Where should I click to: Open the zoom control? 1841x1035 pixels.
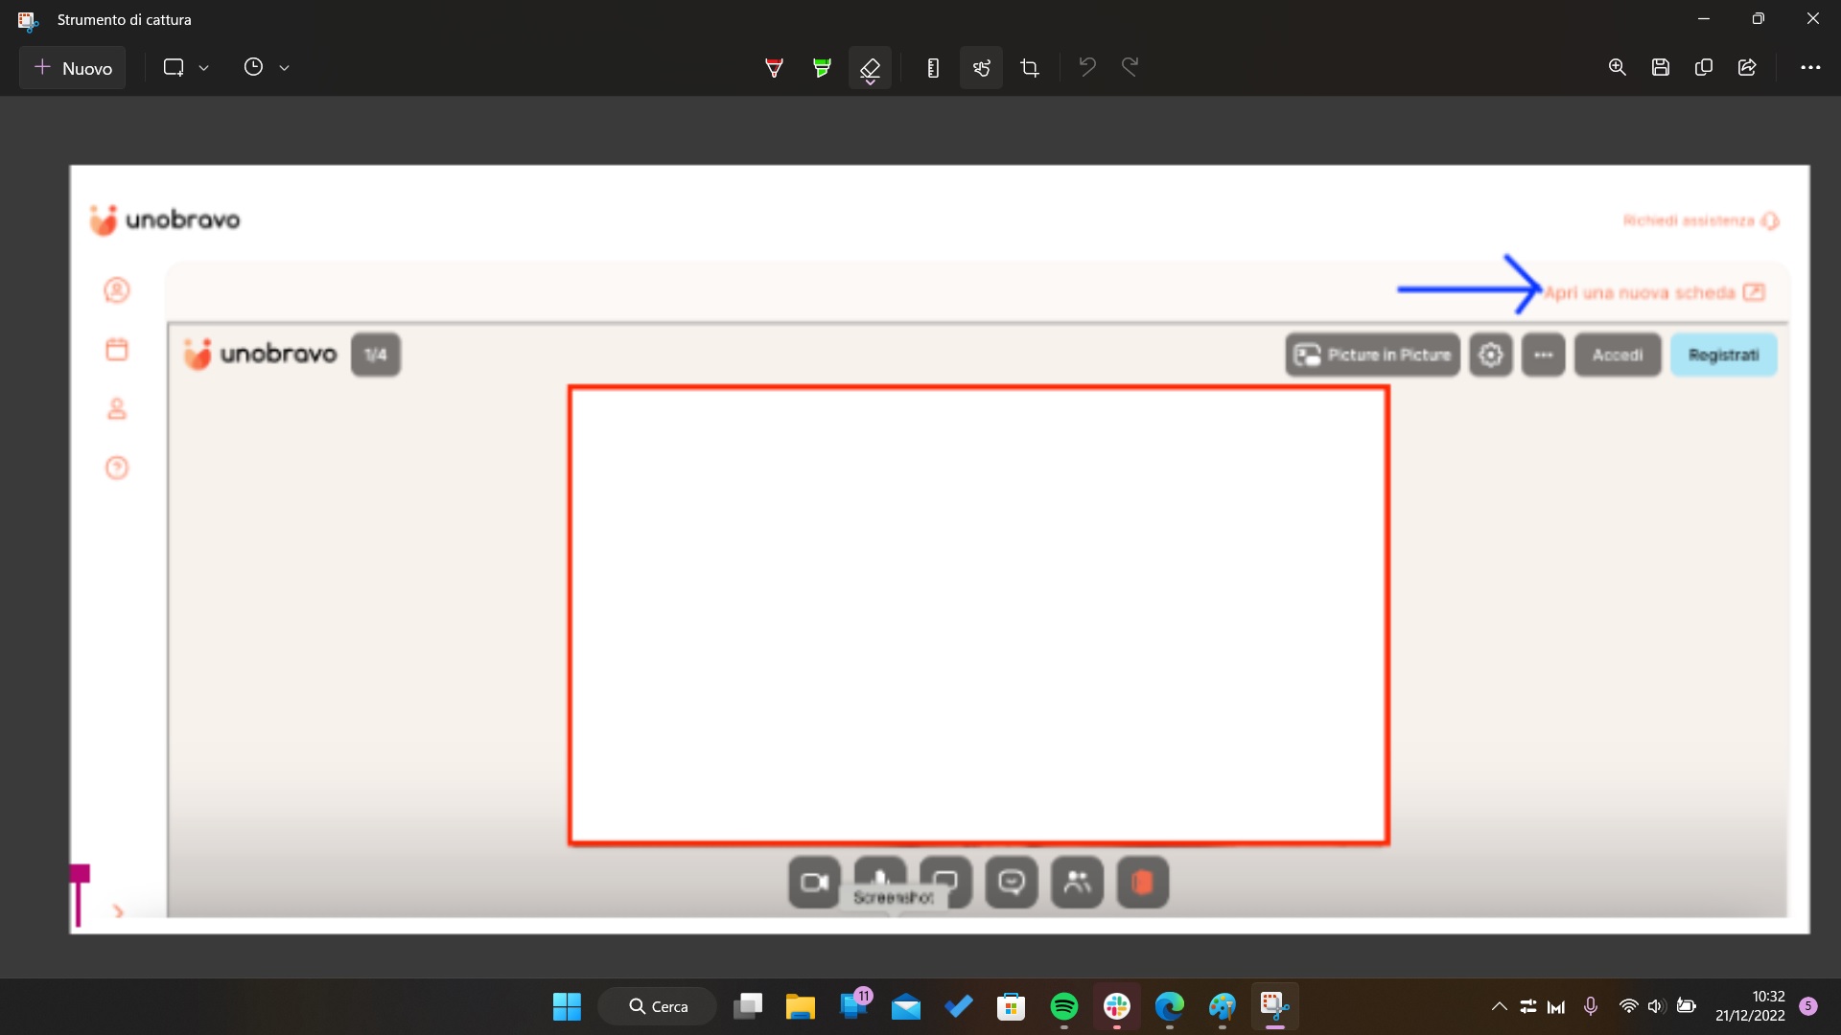[x=1618, y=67]
